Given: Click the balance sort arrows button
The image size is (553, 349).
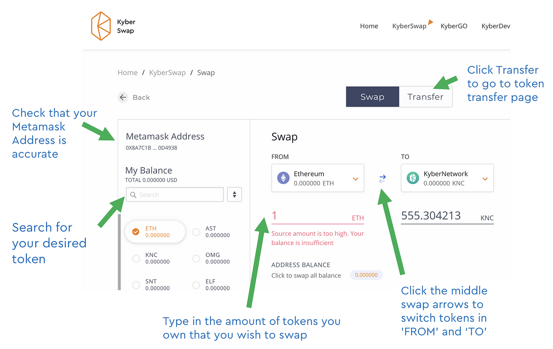Looking at the screenshot, I should (x=234, y=194).
